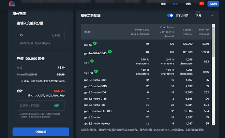Toggle the 显示会员价 switch
The image size is (225, 138).
170,16
